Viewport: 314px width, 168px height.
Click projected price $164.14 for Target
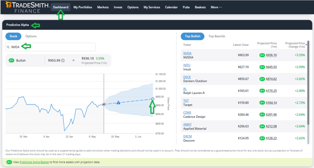(x=271, y=103)
